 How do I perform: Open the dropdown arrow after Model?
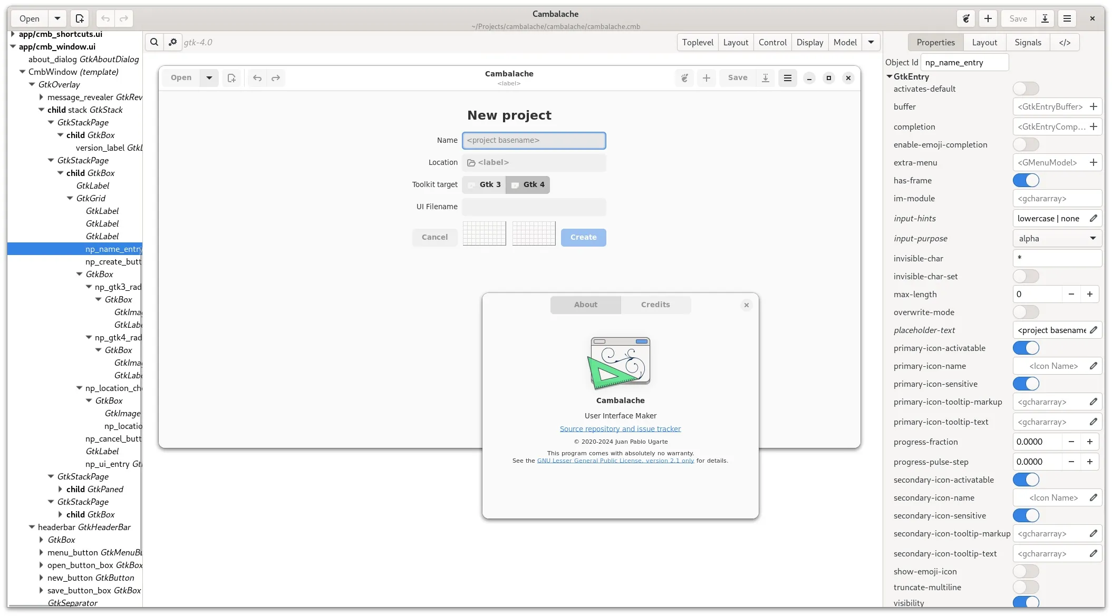click(871, 42)
